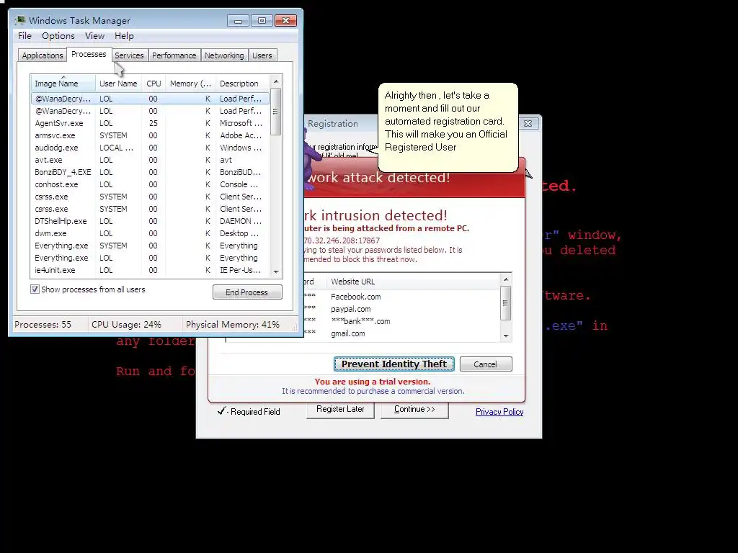Click website list scroll up arrow
The width and height of the screenshot is (738, 553).
tap(506, 280)
